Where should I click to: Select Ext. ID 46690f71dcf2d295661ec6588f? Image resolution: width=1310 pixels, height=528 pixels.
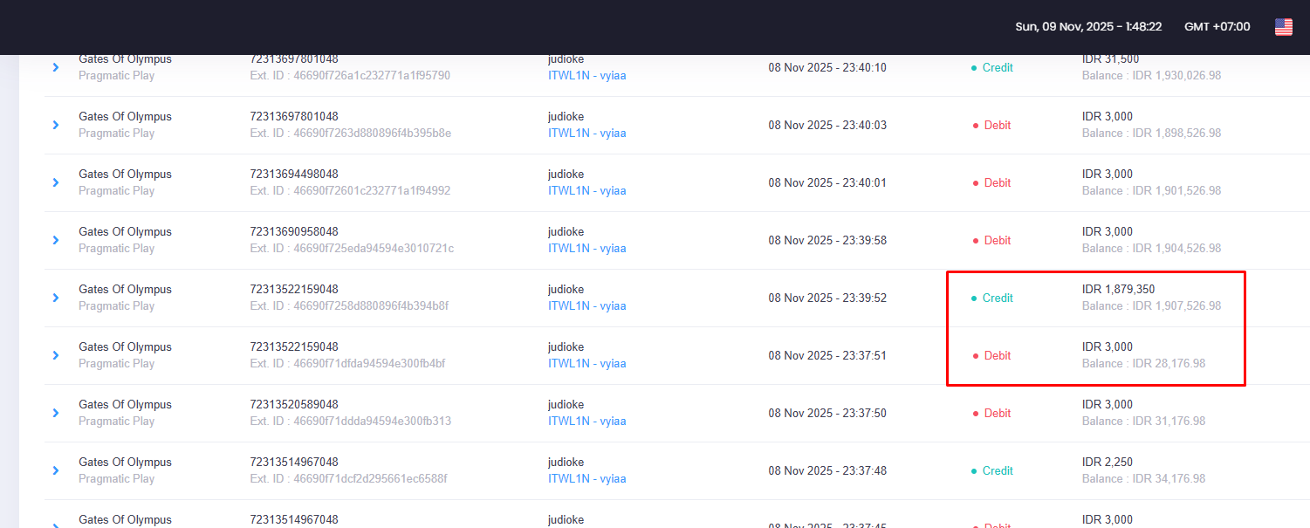point(348,479)
